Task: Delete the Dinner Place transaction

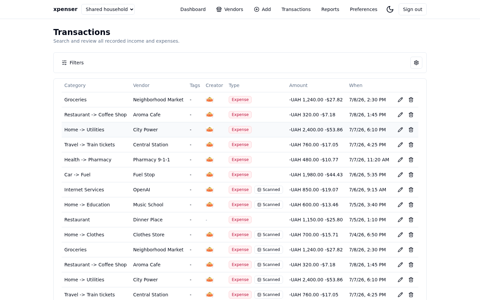Action: point(411,220)
